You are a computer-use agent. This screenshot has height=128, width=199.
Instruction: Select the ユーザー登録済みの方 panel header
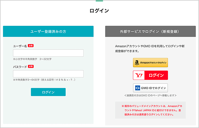pos(48,31)
